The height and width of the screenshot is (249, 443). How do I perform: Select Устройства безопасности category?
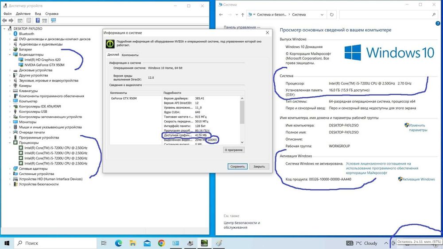coord(39,184)
